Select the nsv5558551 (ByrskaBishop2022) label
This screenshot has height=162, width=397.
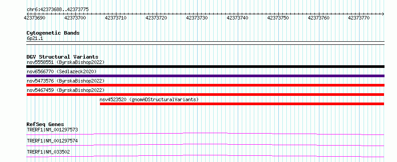[66, 62]
